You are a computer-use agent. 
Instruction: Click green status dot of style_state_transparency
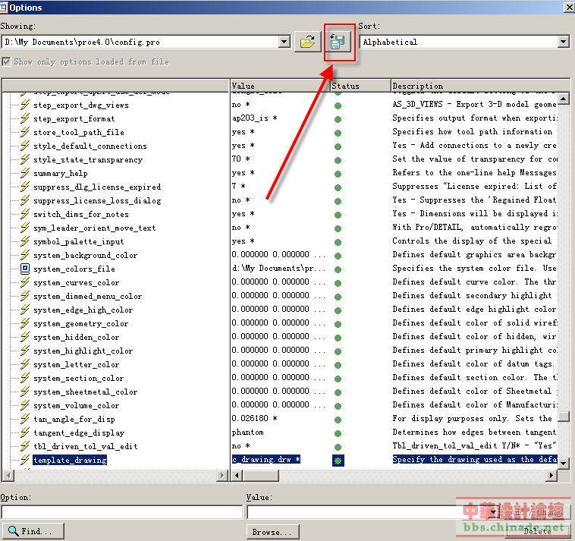click(338, 160)
